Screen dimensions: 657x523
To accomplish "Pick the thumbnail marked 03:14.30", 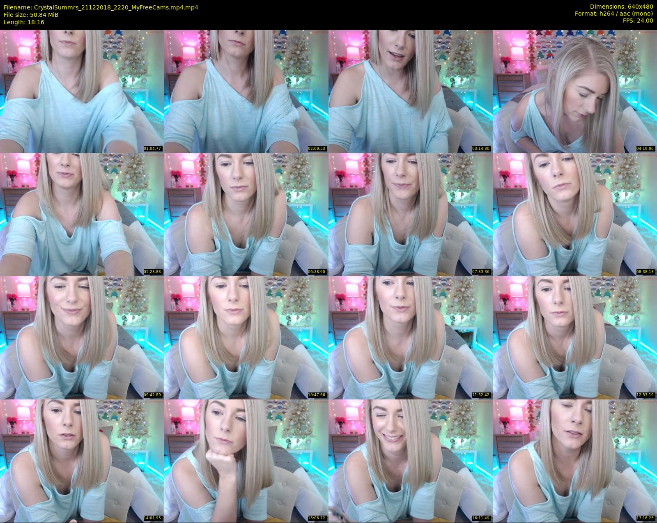I will tap(410, 91).
